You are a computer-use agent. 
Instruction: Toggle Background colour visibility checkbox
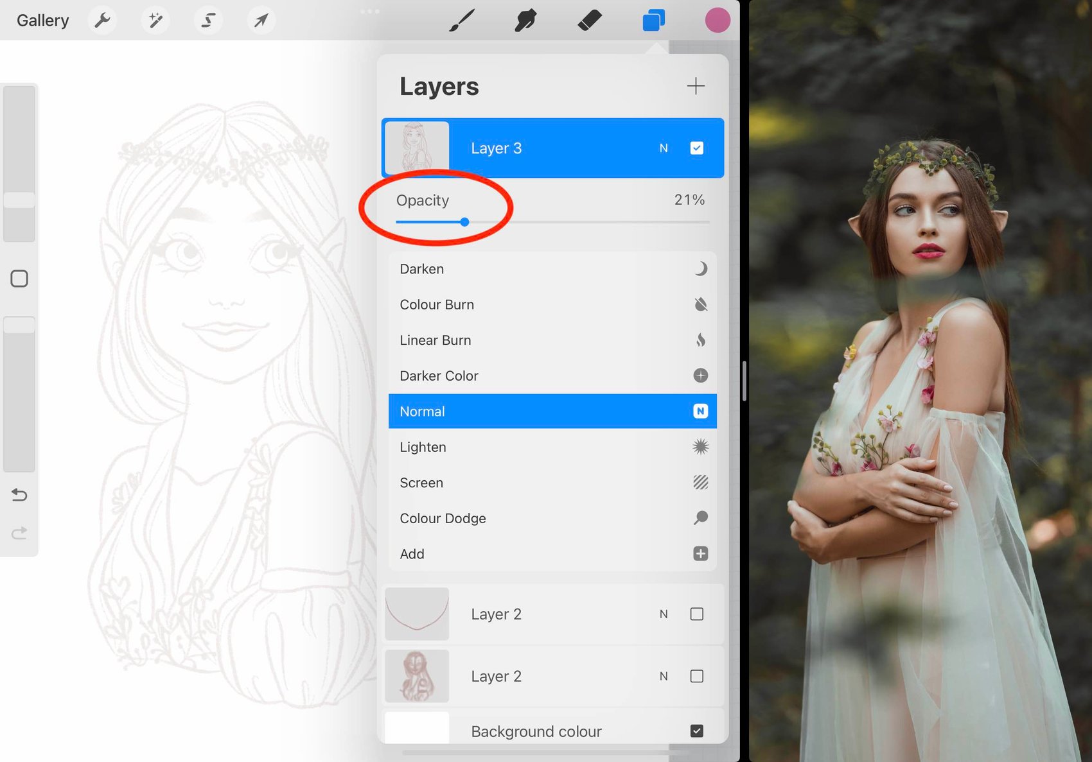point(697,731)
